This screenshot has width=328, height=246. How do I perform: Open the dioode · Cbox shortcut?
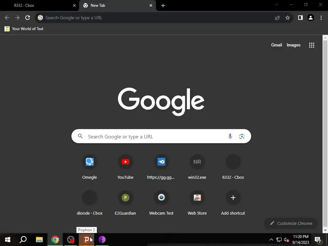click(x=90, y=203)
